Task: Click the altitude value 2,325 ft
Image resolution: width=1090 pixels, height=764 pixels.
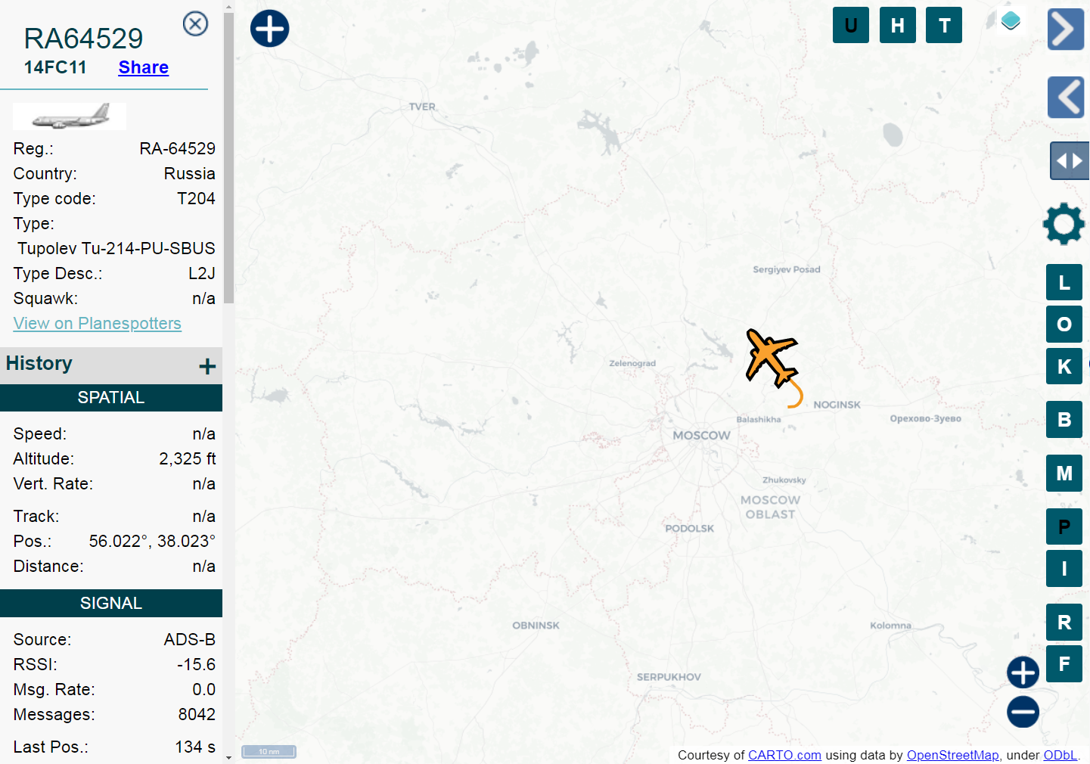Action: click(188, 458)
